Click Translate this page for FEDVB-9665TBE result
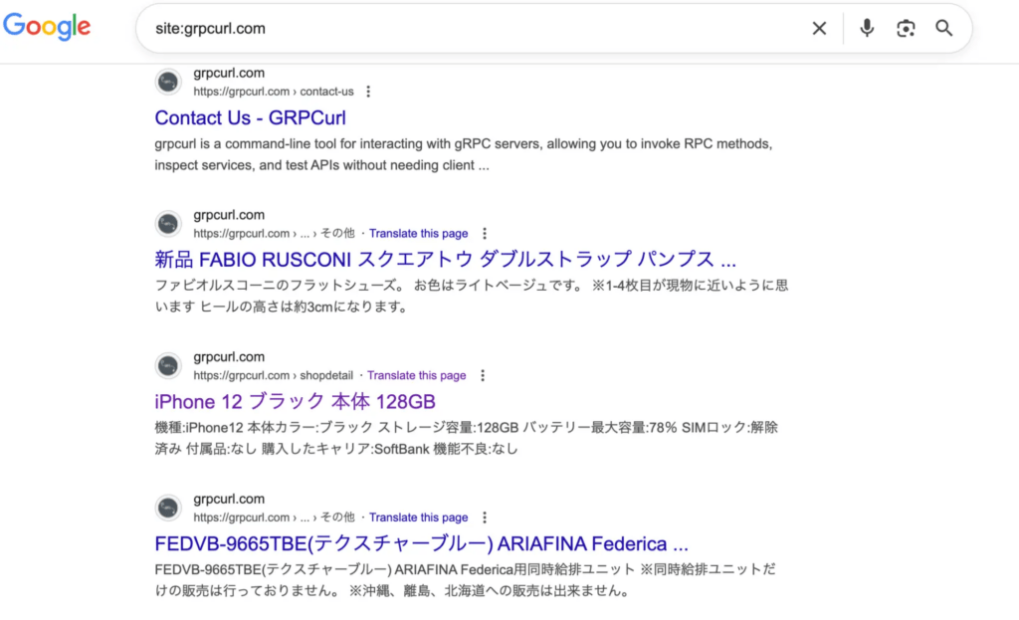The image size is (1019, 620). coord(419,517)
